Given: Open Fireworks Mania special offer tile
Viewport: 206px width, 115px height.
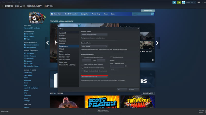Looking at the screenshot, I should [138, 102].
